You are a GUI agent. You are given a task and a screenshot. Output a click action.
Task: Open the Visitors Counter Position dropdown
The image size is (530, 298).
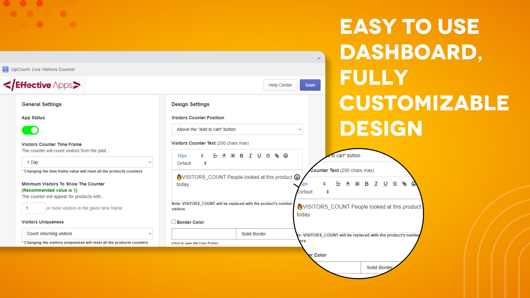point(237,129)
